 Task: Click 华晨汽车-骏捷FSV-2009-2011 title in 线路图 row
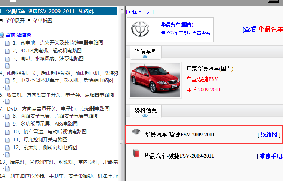(180, 135)
